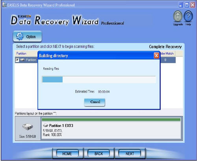Click the Option gear icon

coord(20,36)
